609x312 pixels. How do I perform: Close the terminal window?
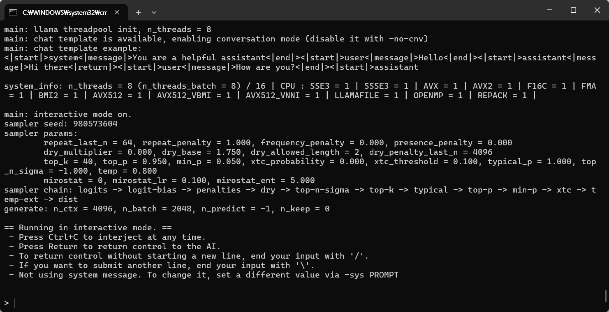click(597, 10)
